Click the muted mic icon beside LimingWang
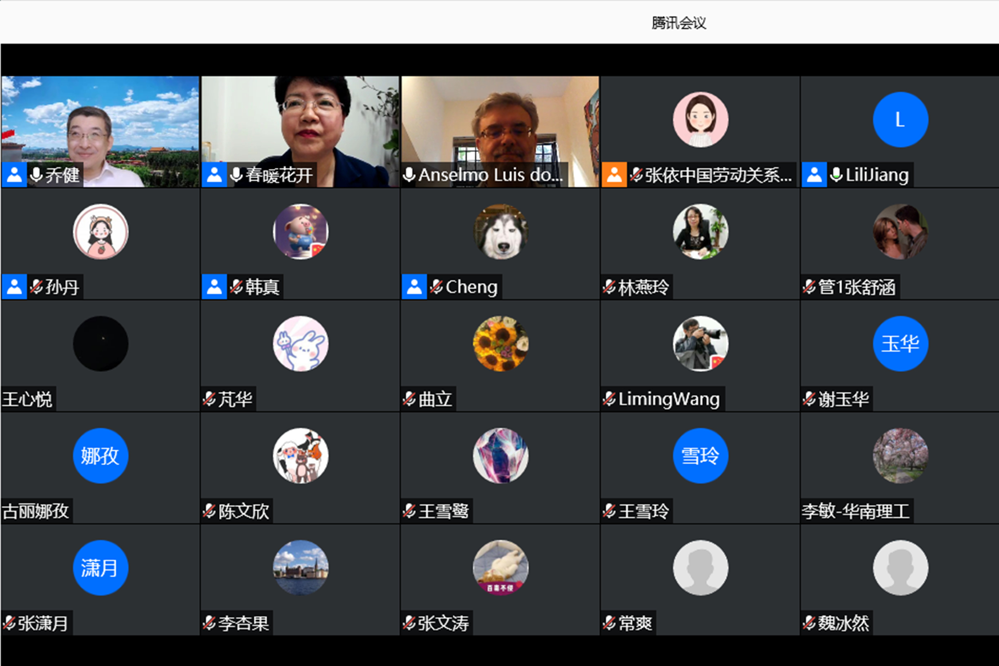Viewport: 999px width, 666px height. 609,399
